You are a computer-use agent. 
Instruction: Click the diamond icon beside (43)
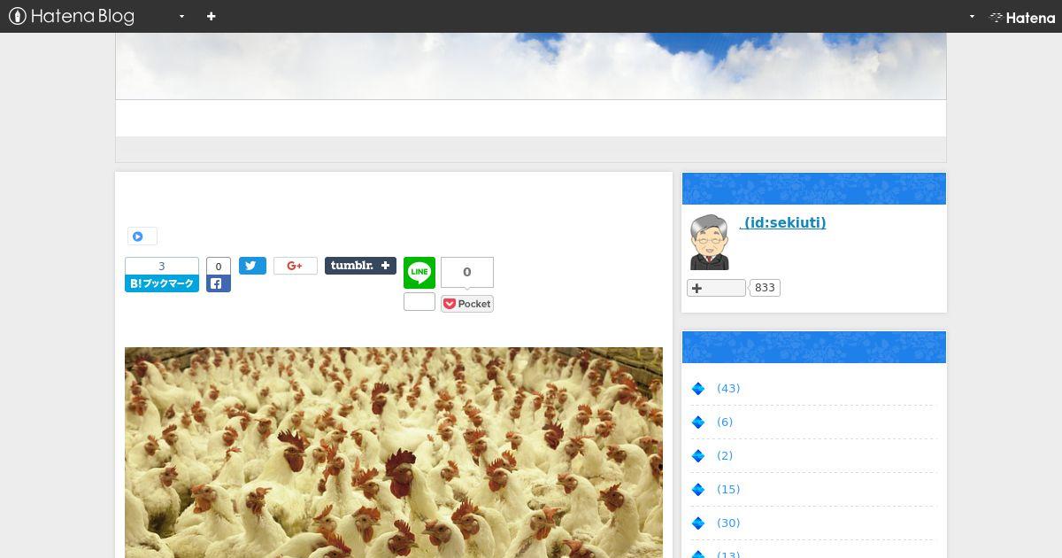click(697, 389)
